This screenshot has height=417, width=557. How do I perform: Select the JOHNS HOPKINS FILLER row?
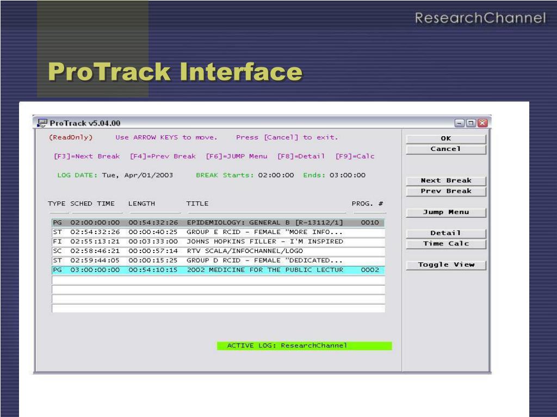[x=218, y=242]
